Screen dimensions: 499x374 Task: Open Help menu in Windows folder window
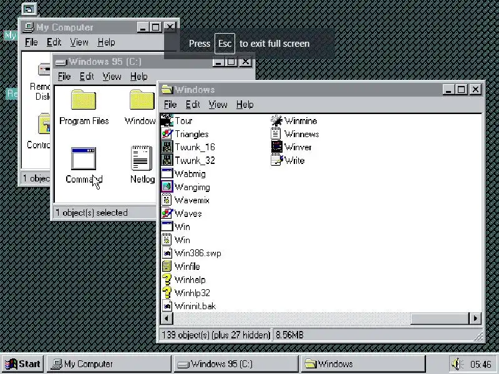245,104
